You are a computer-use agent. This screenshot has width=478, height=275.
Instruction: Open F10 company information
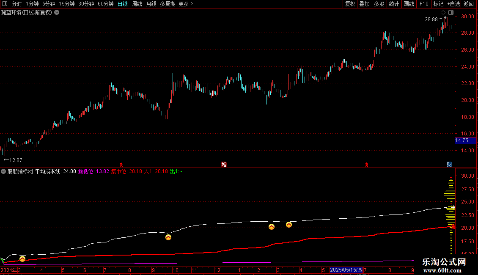[424, 4]
